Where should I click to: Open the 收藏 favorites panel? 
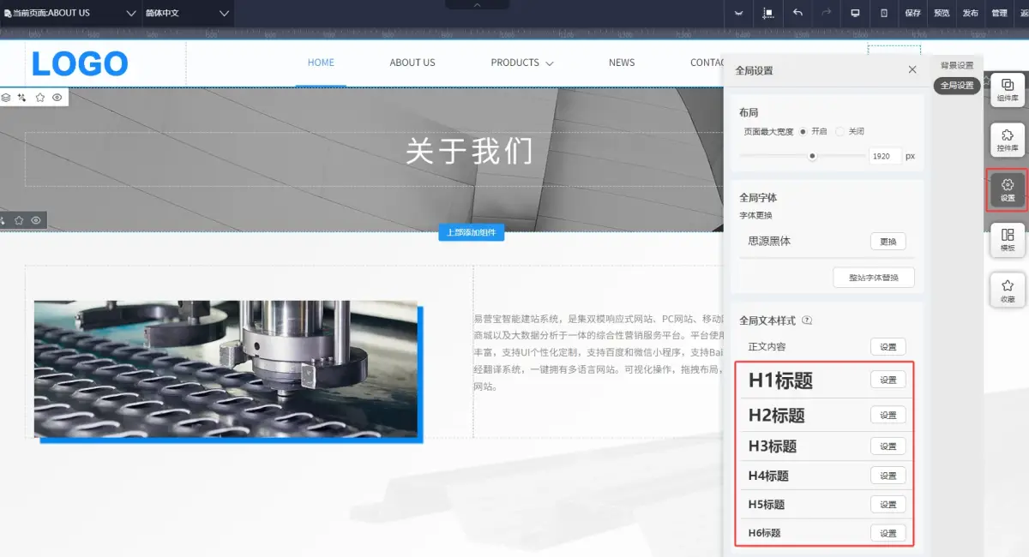point(1007,289)
